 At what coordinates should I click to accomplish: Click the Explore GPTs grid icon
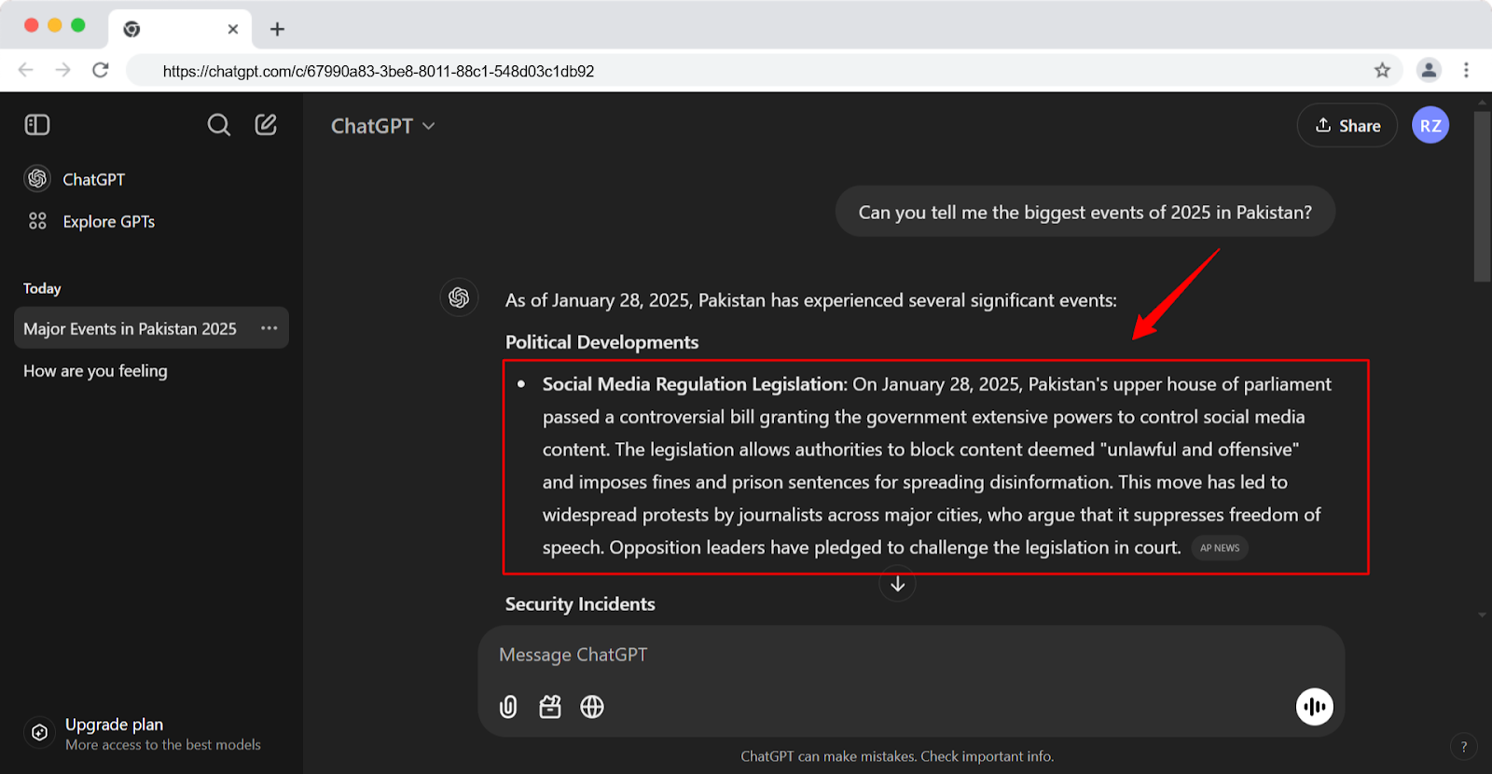[37, 221]
